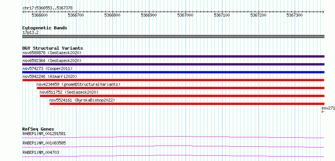The height and width of the screenshot is (161, 335).
Task: Select the gray 17p13.2 cytogenetic band
Action: click(173, 36)
